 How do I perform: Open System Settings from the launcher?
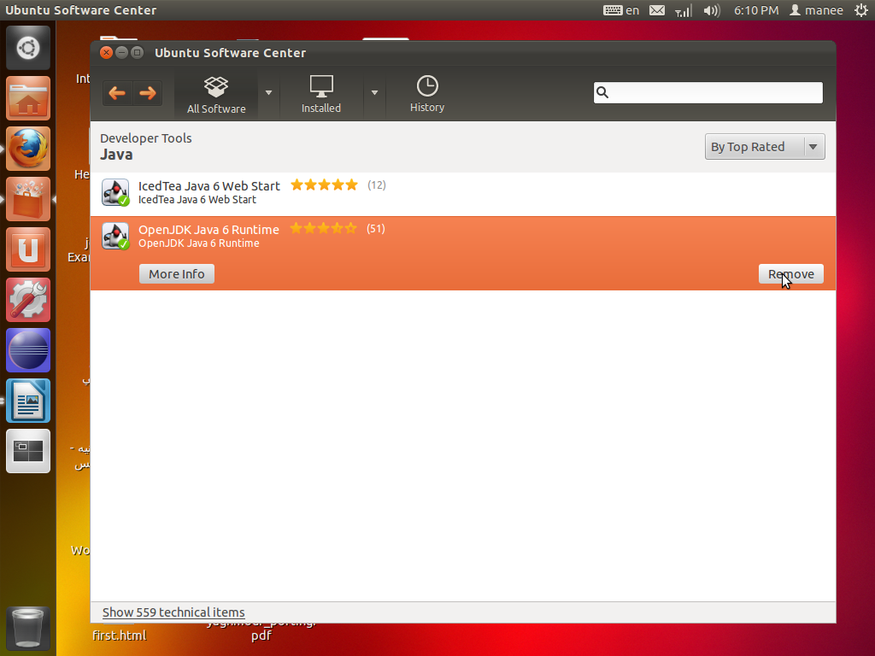click(28, 300)
